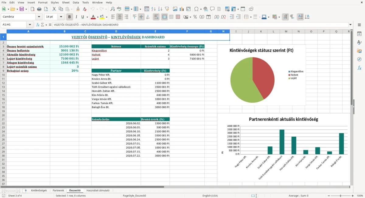
Task: Insert Hyperlink via globe icon
Action: (206, 9)
